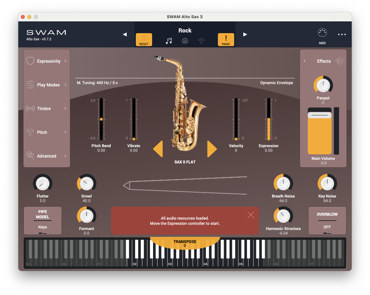Viewport: 370px width, 295px height.
Task: Collapse Effects panel with left chevron
Action: 305,61
